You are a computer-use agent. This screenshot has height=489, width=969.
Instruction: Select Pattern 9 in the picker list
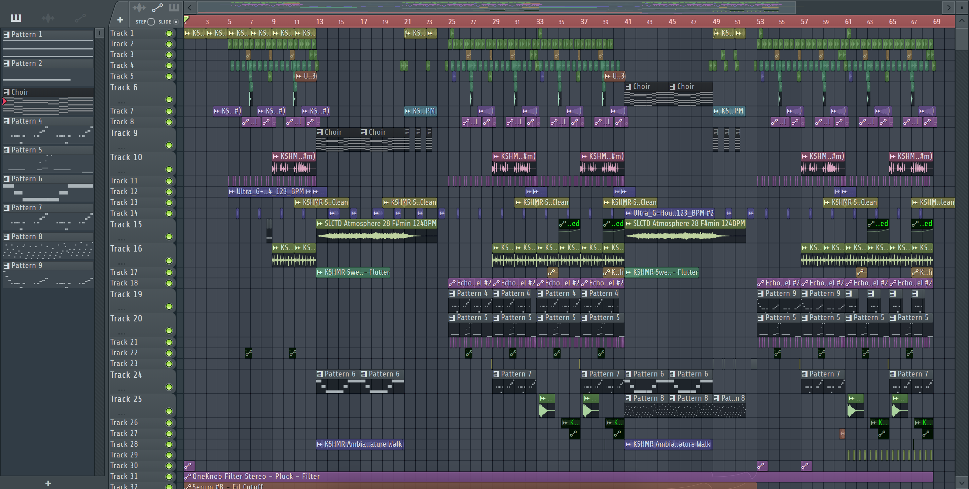[48, 266]
